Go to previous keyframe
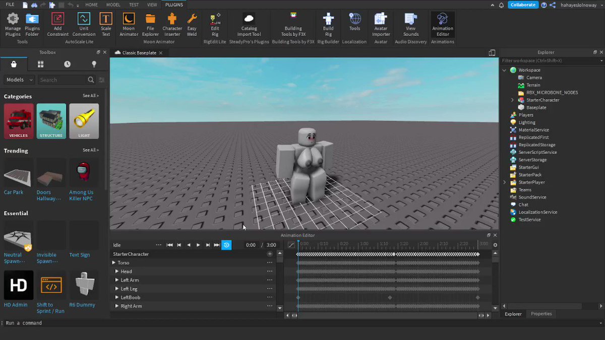Screen dimensions: 605x340 coord(179,245)
